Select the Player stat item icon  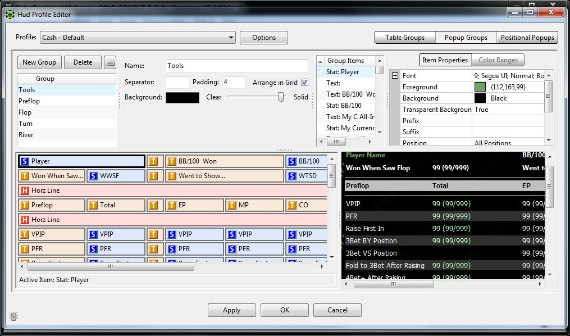(x=25, y=161)
